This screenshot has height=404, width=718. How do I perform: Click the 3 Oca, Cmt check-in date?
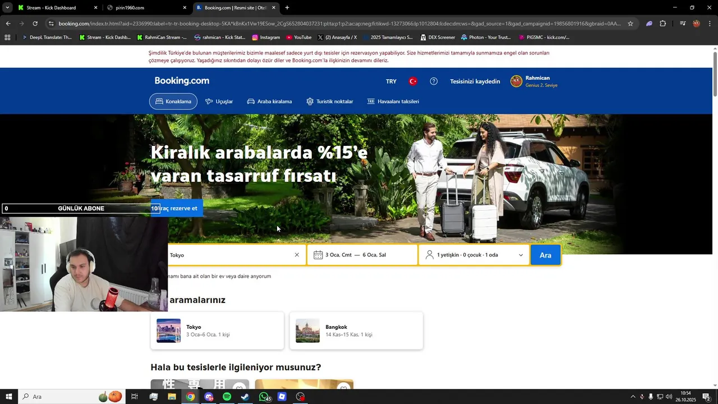pos(338,255)
